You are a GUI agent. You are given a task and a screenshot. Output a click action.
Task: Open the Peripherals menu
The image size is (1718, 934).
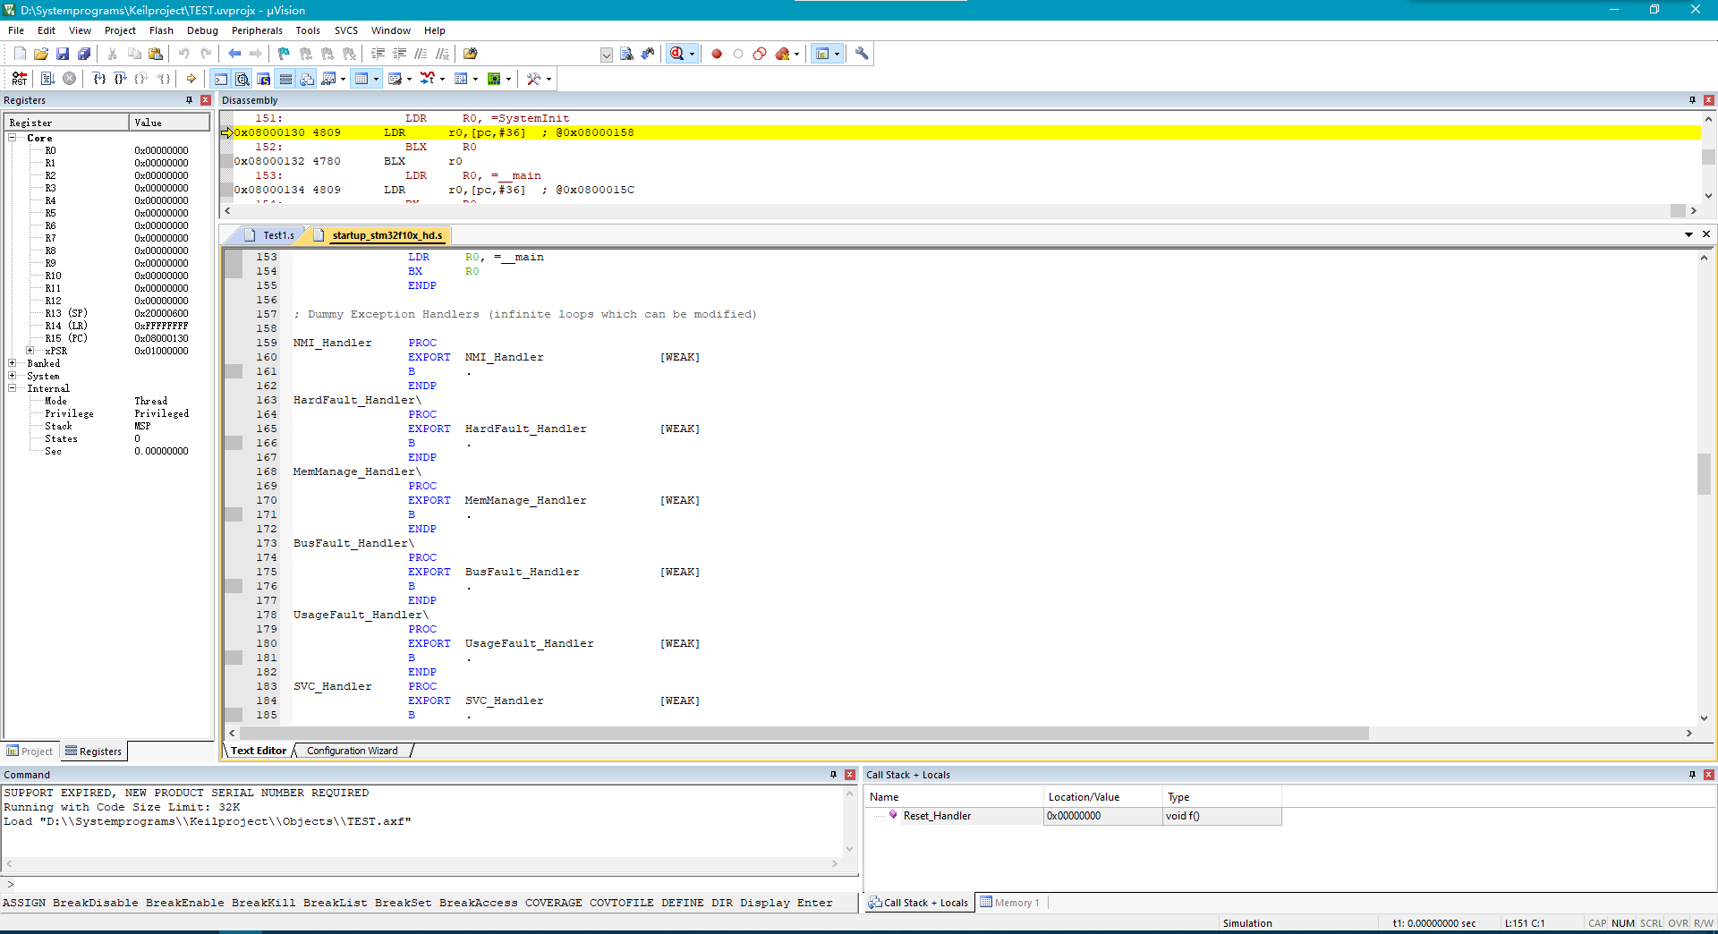tap(257, 30)
